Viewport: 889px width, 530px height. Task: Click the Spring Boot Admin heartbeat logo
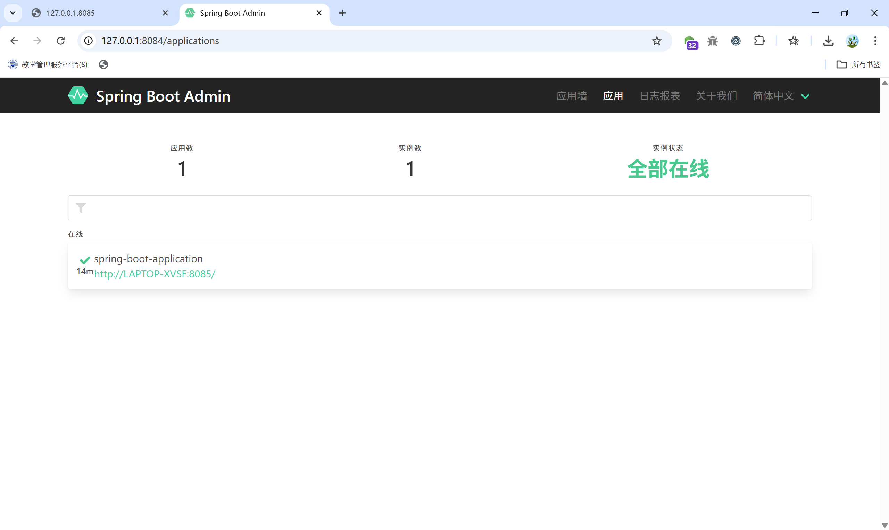click(x=77, y=96)
